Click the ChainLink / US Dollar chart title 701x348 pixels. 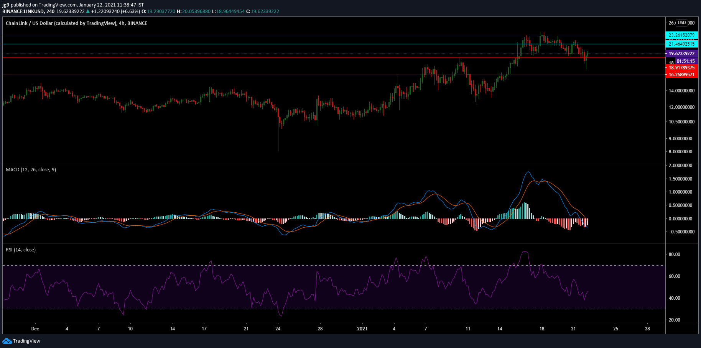tap(76, 23)
